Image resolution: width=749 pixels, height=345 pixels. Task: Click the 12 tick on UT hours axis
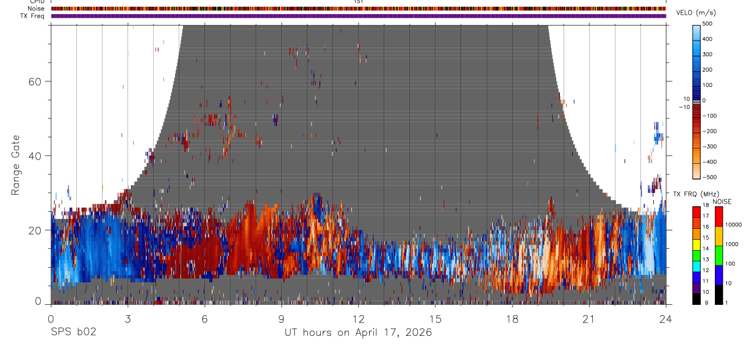pyautogui.click(x=358, y=318)
